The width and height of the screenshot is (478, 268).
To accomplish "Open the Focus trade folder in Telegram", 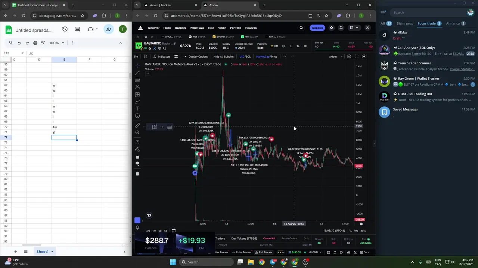I will pos(429,23).
